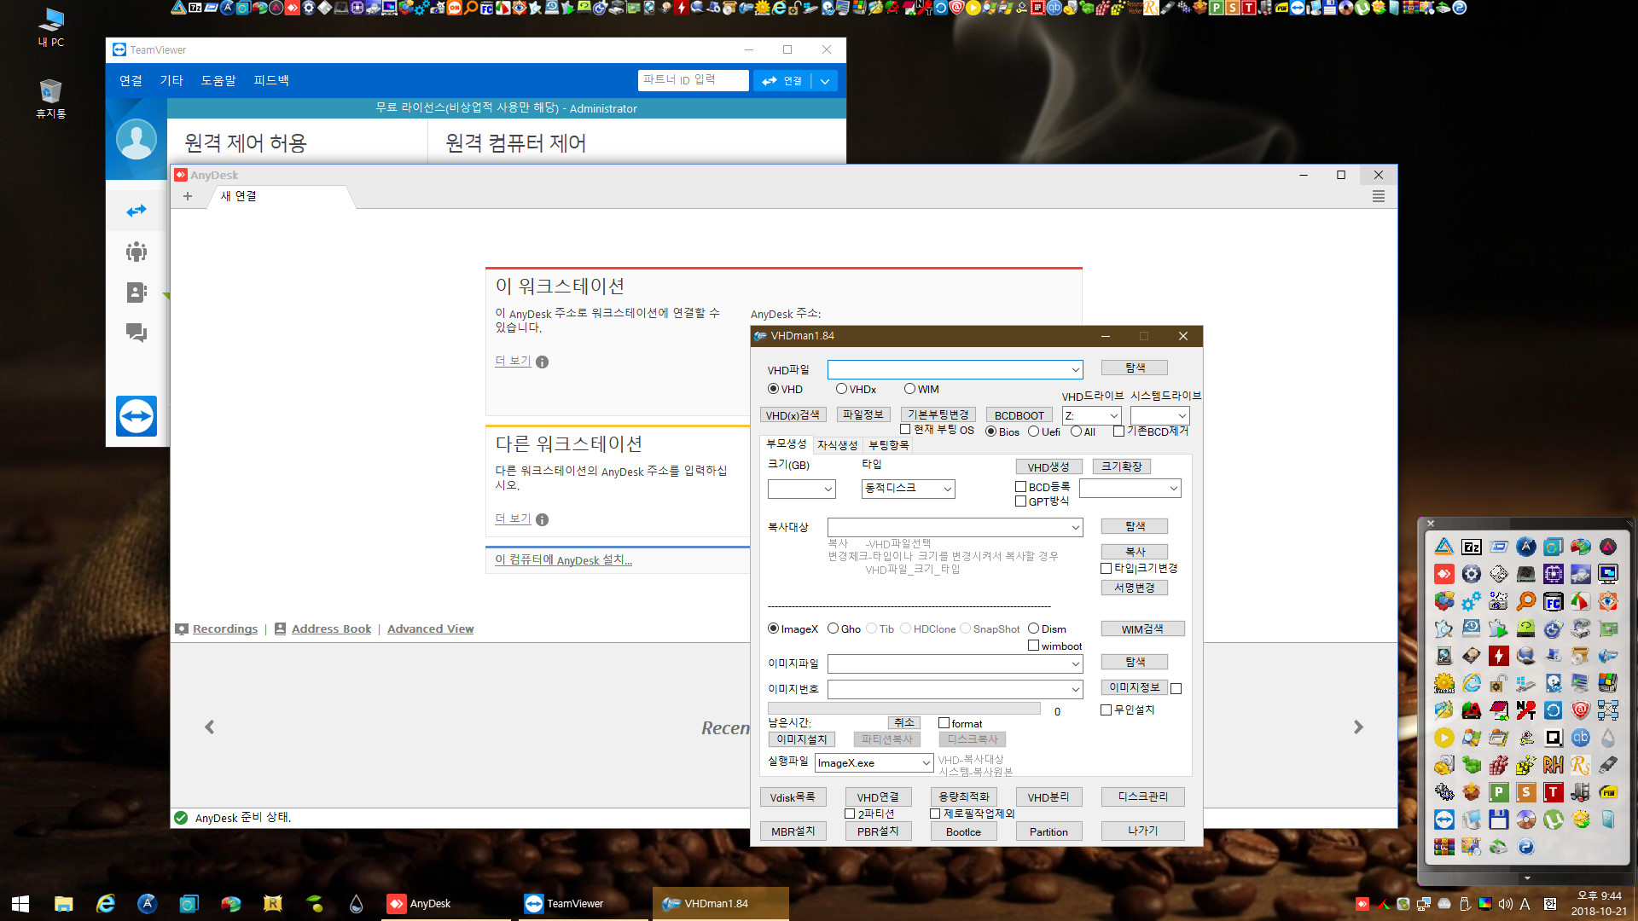Open File Explorer from the taskbar
Viewport: 1638px width, 921px height.
coord(63,903)
